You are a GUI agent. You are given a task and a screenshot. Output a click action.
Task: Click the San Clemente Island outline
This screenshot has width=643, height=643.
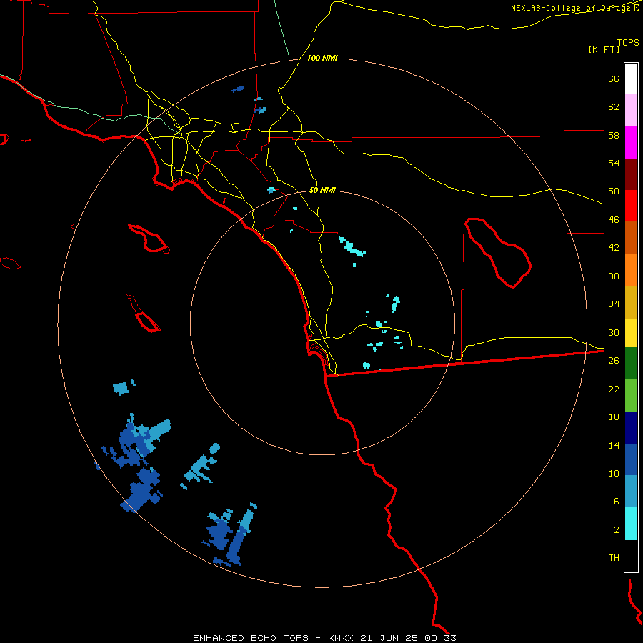144,314
